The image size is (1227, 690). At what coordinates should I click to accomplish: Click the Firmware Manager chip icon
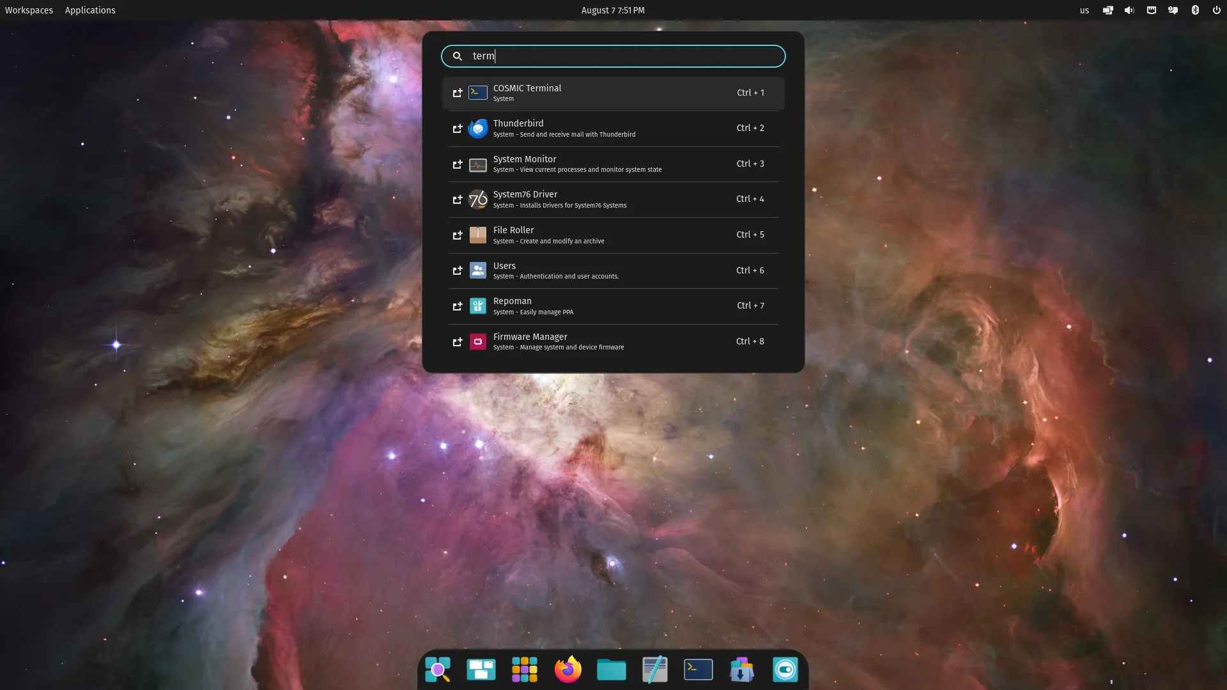coord(478,342)
